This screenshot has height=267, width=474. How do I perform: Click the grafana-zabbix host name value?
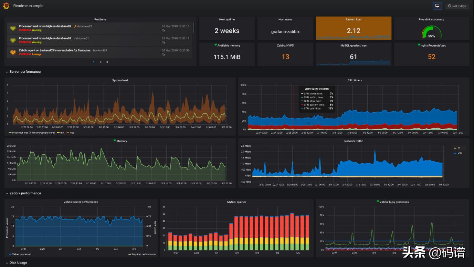coord(285,31)
